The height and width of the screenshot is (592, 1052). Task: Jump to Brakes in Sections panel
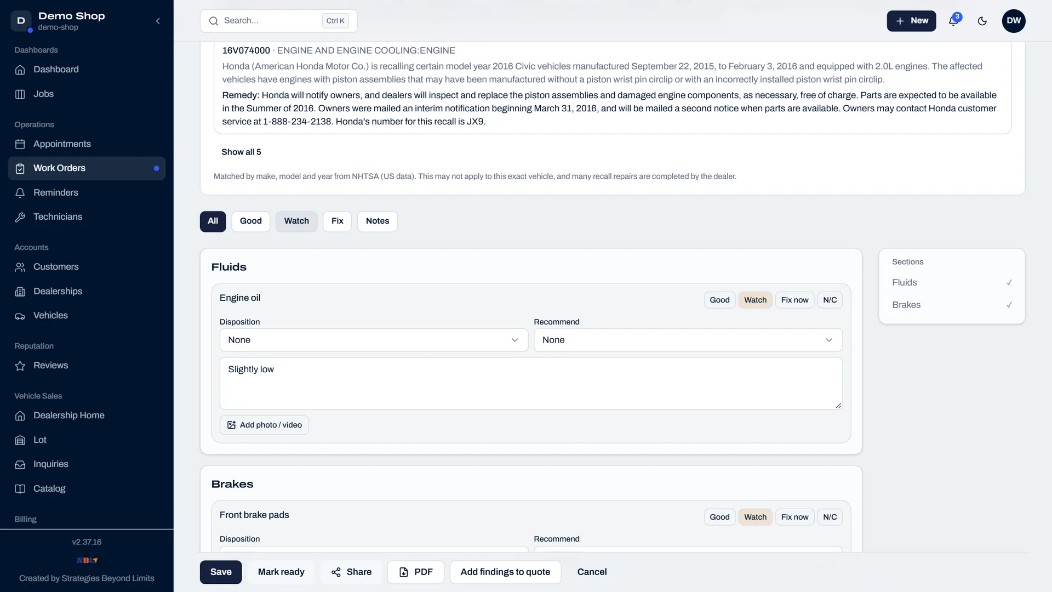tap(952, 305)
